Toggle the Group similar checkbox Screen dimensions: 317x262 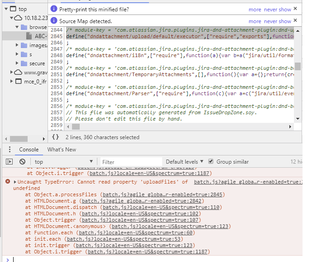pyautogui.click(x=211, y=161)
